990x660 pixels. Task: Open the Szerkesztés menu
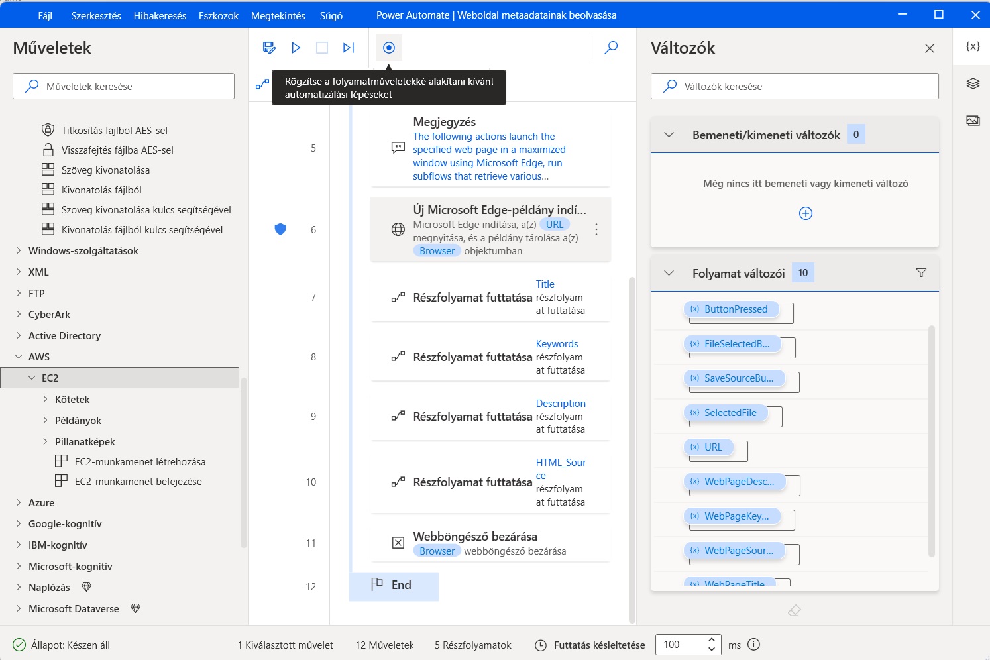click(x=96, y=15)
